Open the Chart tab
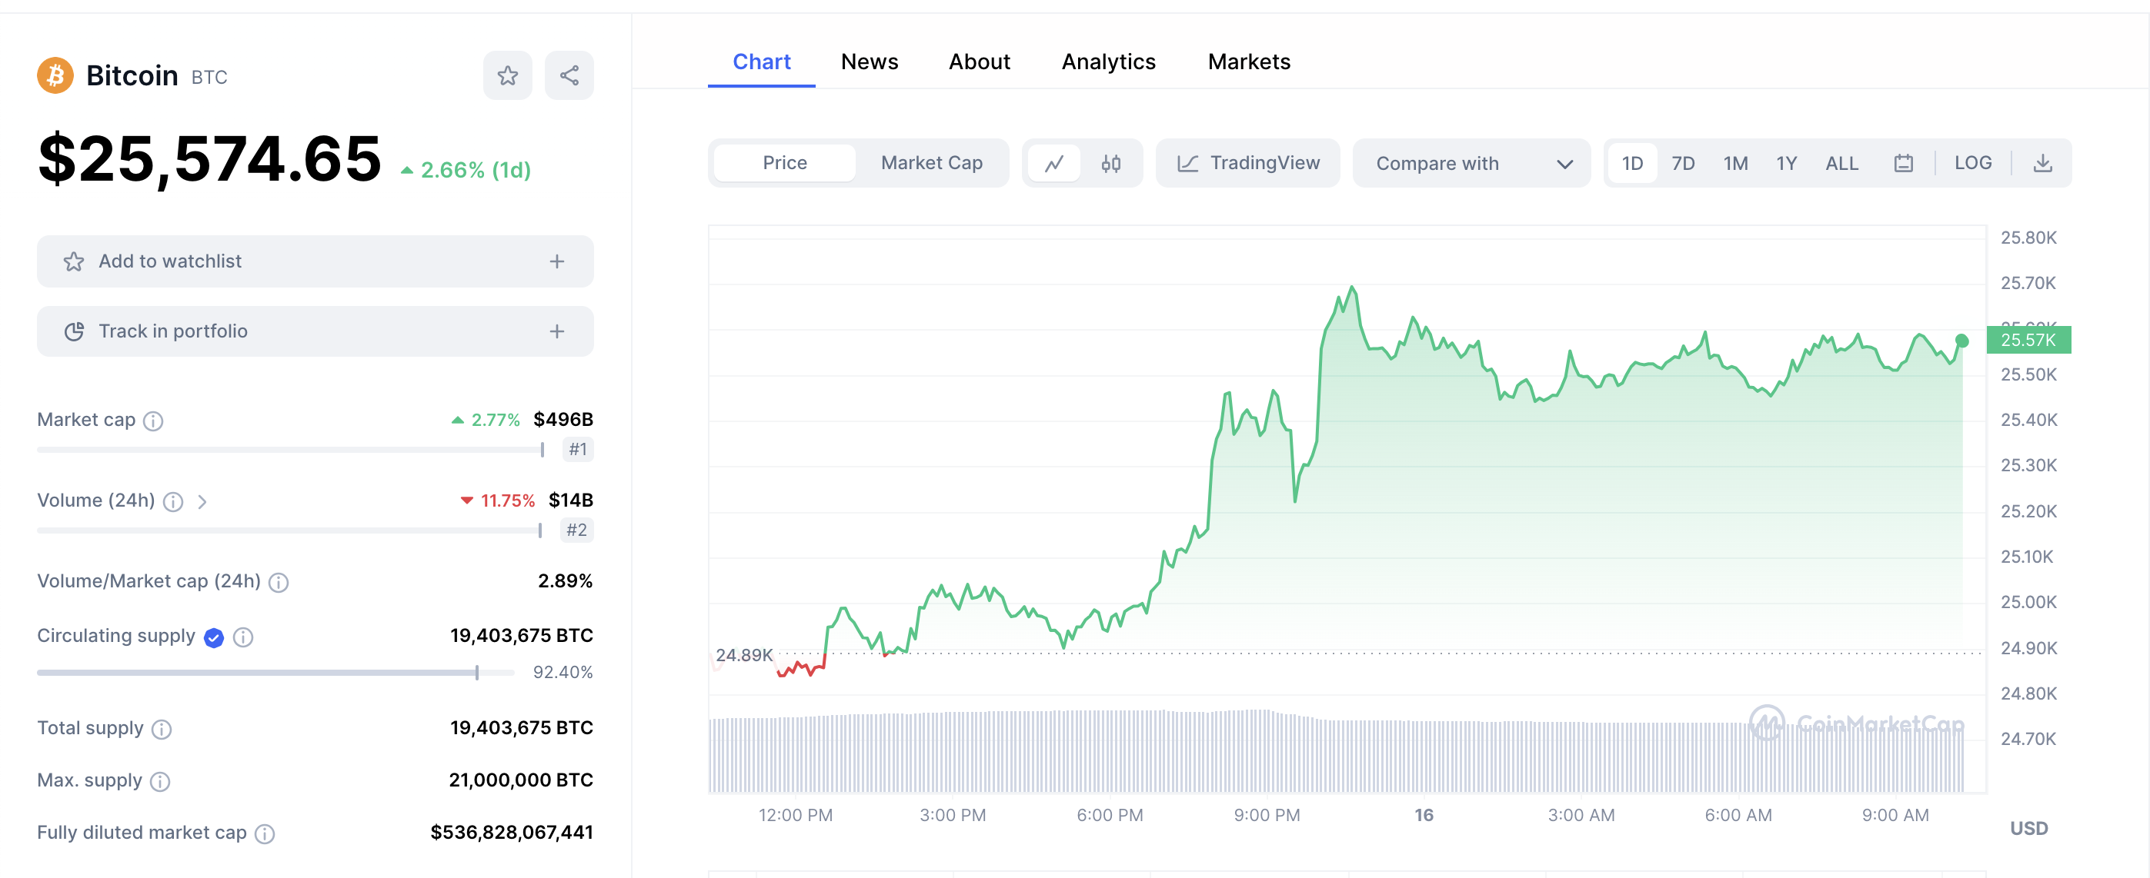The image size is (2150, 878). (x=761, y=62)
